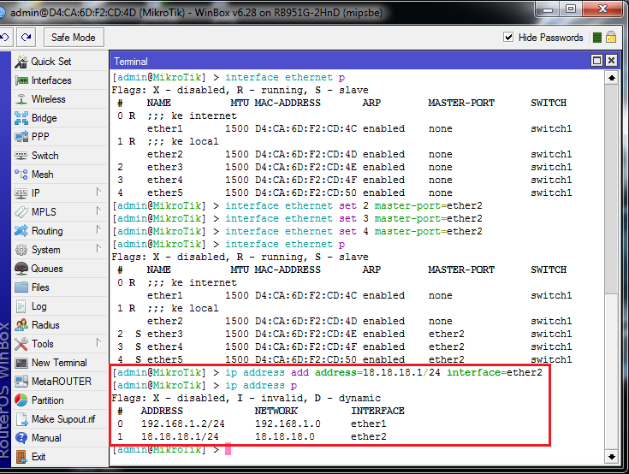
Task: Click the padlock icon near Hide Passwords
Action: pos(611,38)
